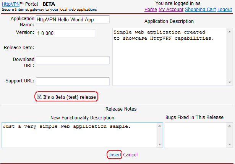Focus the Download URL text box
The width and height of the screenshot is (235, 164).
pos(73,60)
